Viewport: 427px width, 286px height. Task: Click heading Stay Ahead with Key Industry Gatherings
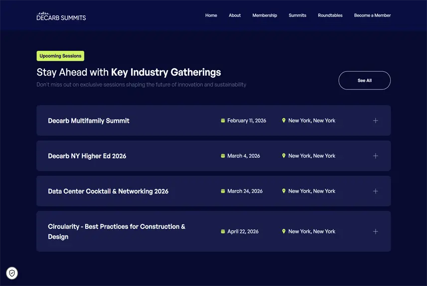click(x=129, y=72)
